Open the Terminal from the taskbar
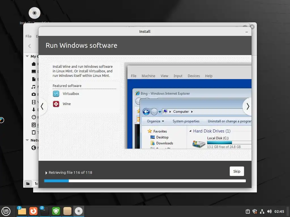The height and width of the screenshot is (217, 290). click(x=44, y=211)
